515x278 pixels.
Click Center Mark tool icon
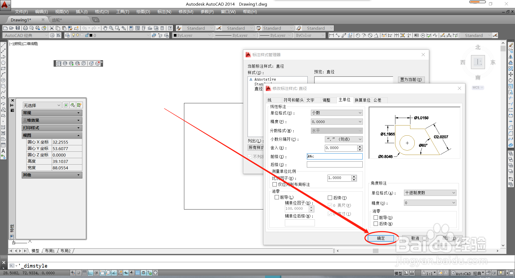click(x=423, y=35)
